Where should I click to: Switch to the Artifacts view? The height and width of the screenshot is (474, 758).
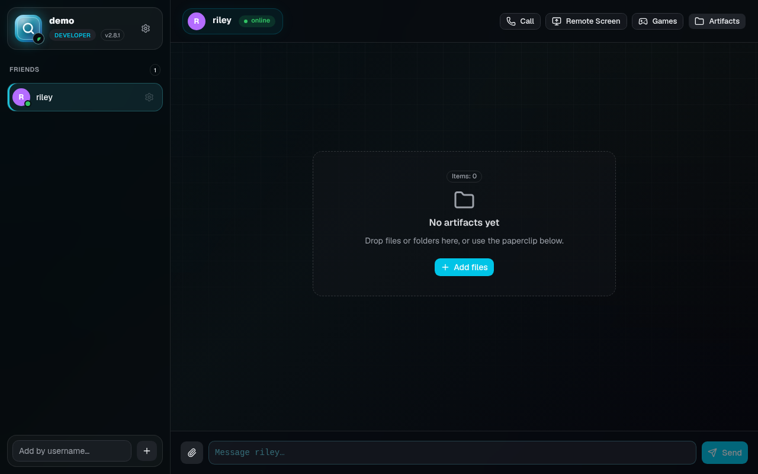click(x=717, y=21)
